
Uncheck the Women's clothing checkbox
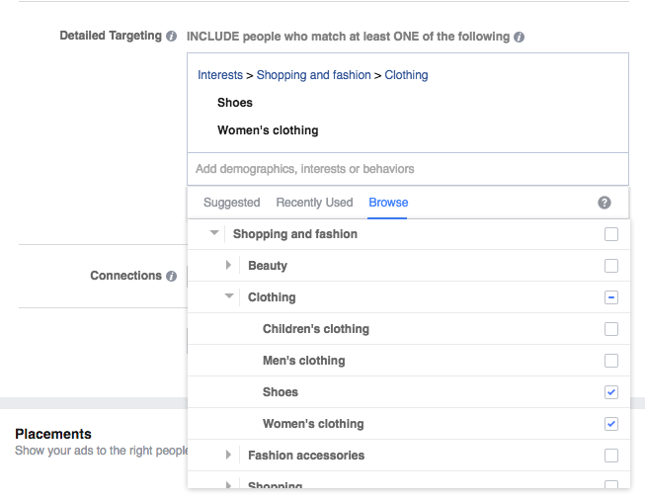click(611, 424)
